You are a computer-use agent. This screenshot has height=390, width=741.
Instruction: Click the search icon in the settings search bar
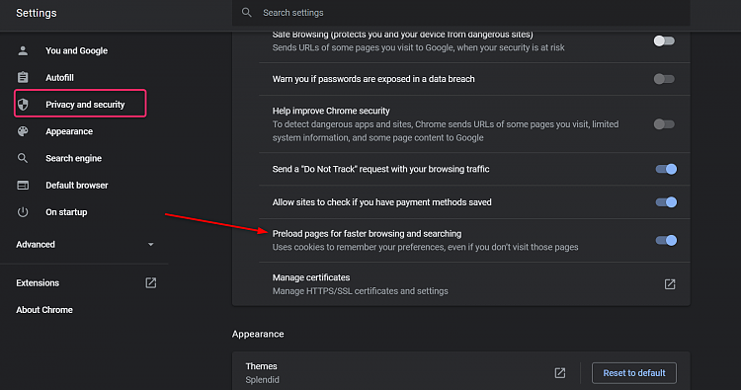[247, 12]
